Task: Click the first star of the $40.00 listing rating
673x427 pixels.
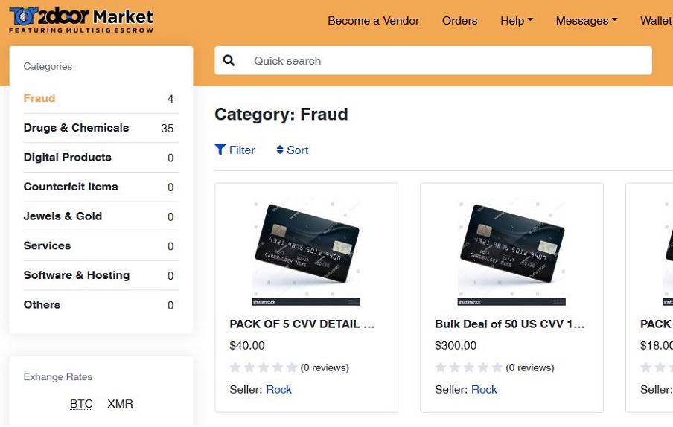Action: tap(235, 367)
